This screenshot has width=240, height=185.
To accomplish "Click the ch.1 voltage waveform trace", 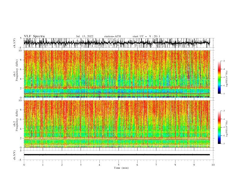I will [x=117, y=43].
